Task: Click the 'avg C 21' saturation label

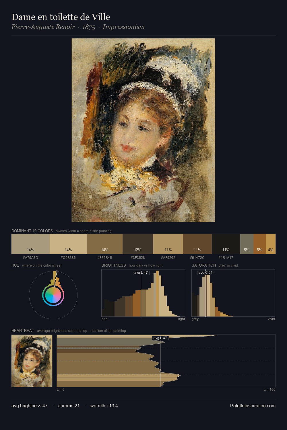Action: point(205,273)
